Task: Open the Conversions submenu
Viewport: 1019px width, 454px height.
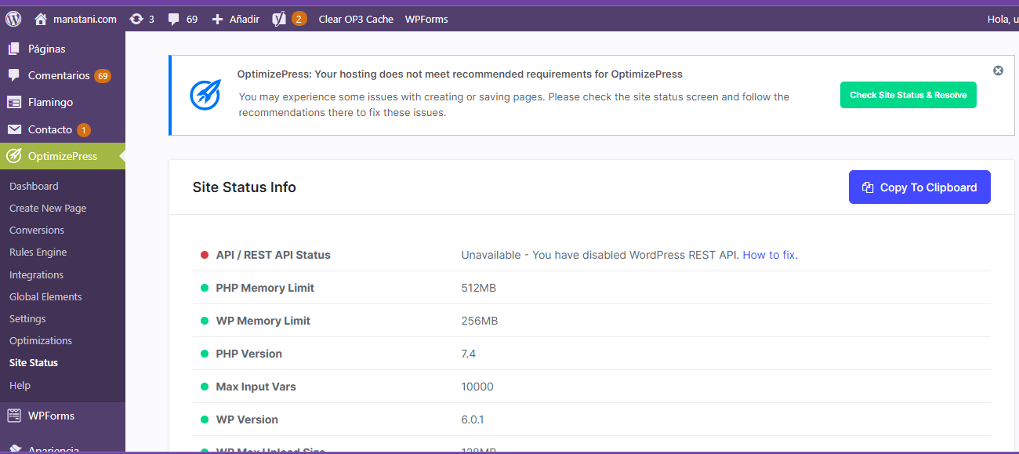Action: pos(37,230)
